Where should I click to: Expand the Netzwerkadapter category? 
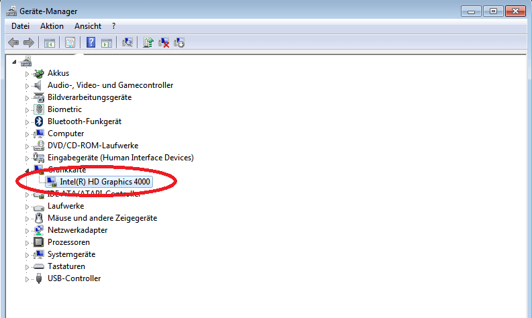click(x=27, y=231)
